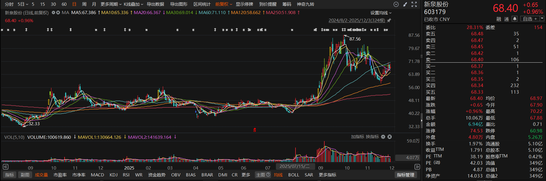Click the price alert bell icon
Image resolution: width=546 pixels, height=181 pixels.
[514, 19]
